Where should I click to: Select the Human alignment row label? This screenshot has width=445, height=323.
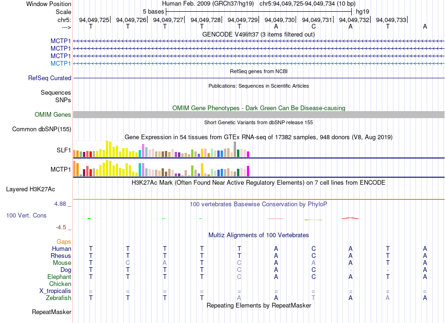pyautogui.click(x=61, y=248)
